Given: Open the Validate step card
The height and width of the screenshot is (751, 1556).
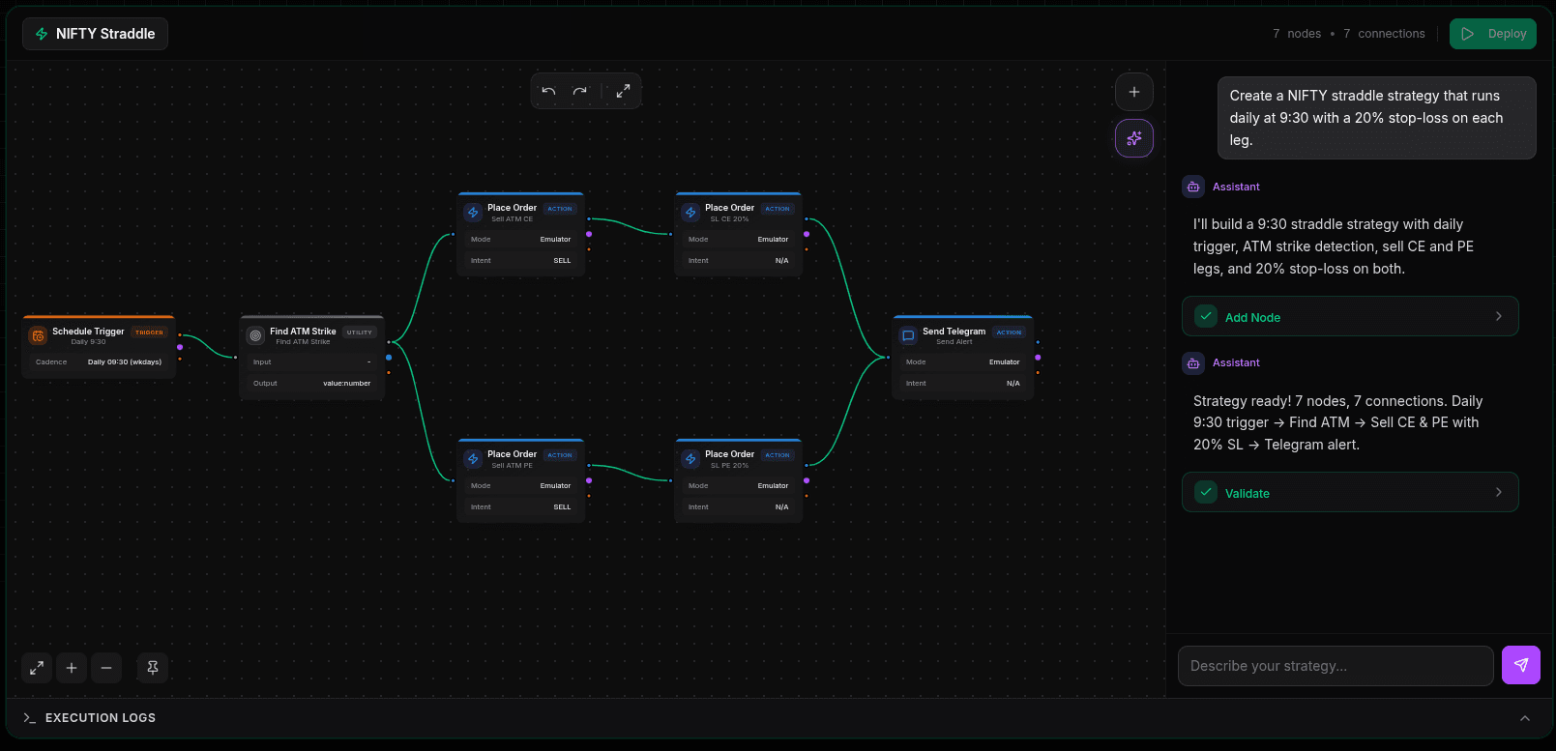Looking at the screenshot, I should pyautogui.click(x=1350, y=492).
